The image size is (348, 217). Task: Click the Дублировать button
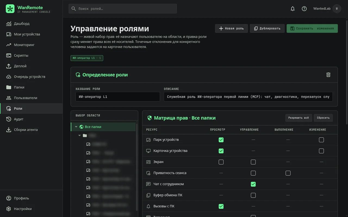[267, 28]
